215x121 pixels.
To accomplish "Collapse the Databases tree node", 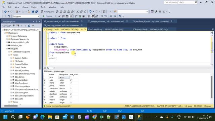I will (x=5, y=33).
